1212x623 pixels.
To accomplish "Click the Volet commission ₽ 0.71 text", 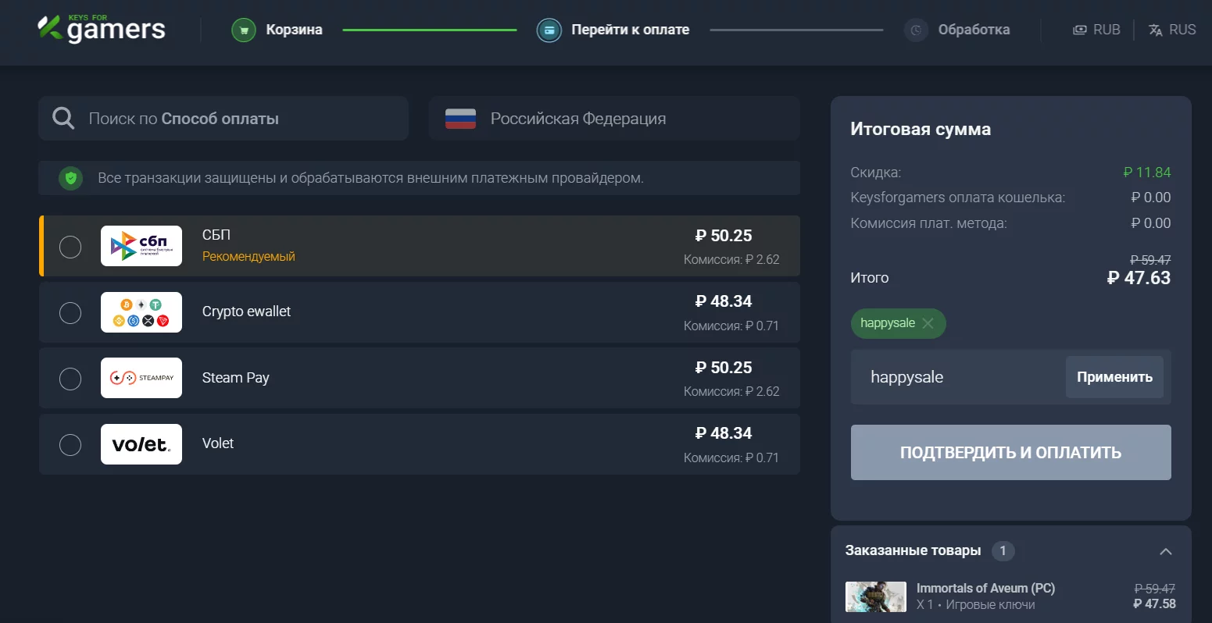I will click(731, 457).
